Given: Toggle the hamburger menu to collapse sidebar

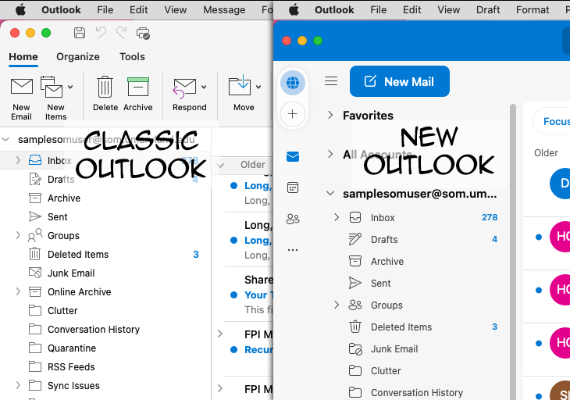Looking at the screenshot, I should (331, 81).
